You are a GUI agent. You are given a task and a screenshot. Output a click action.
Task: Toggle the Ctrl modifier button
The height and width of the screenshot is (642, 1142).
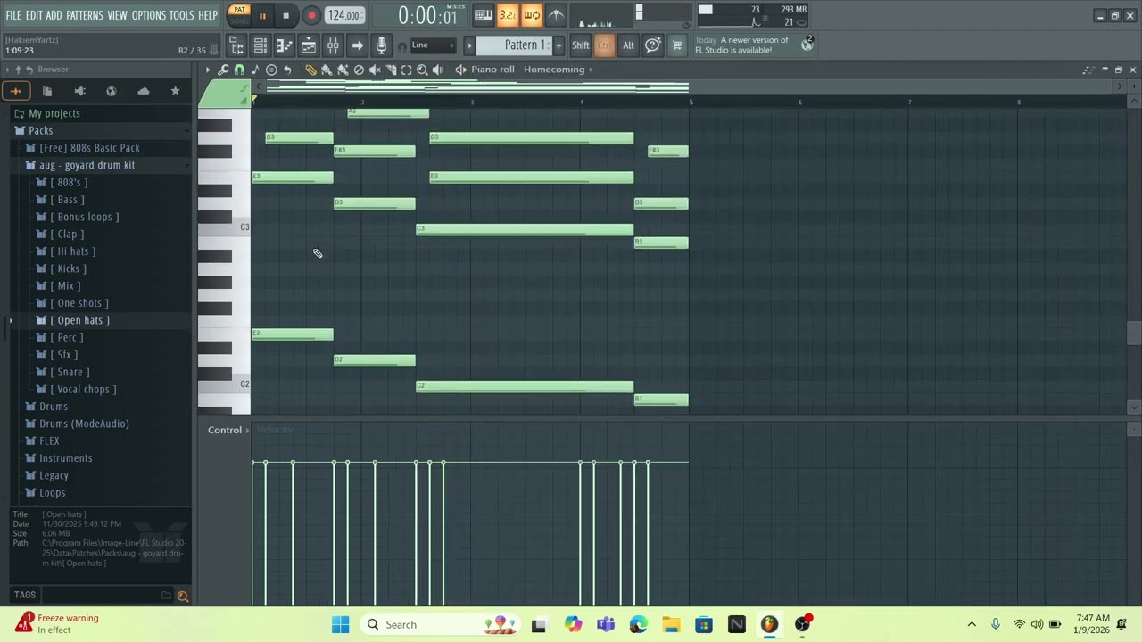(605, 45)
